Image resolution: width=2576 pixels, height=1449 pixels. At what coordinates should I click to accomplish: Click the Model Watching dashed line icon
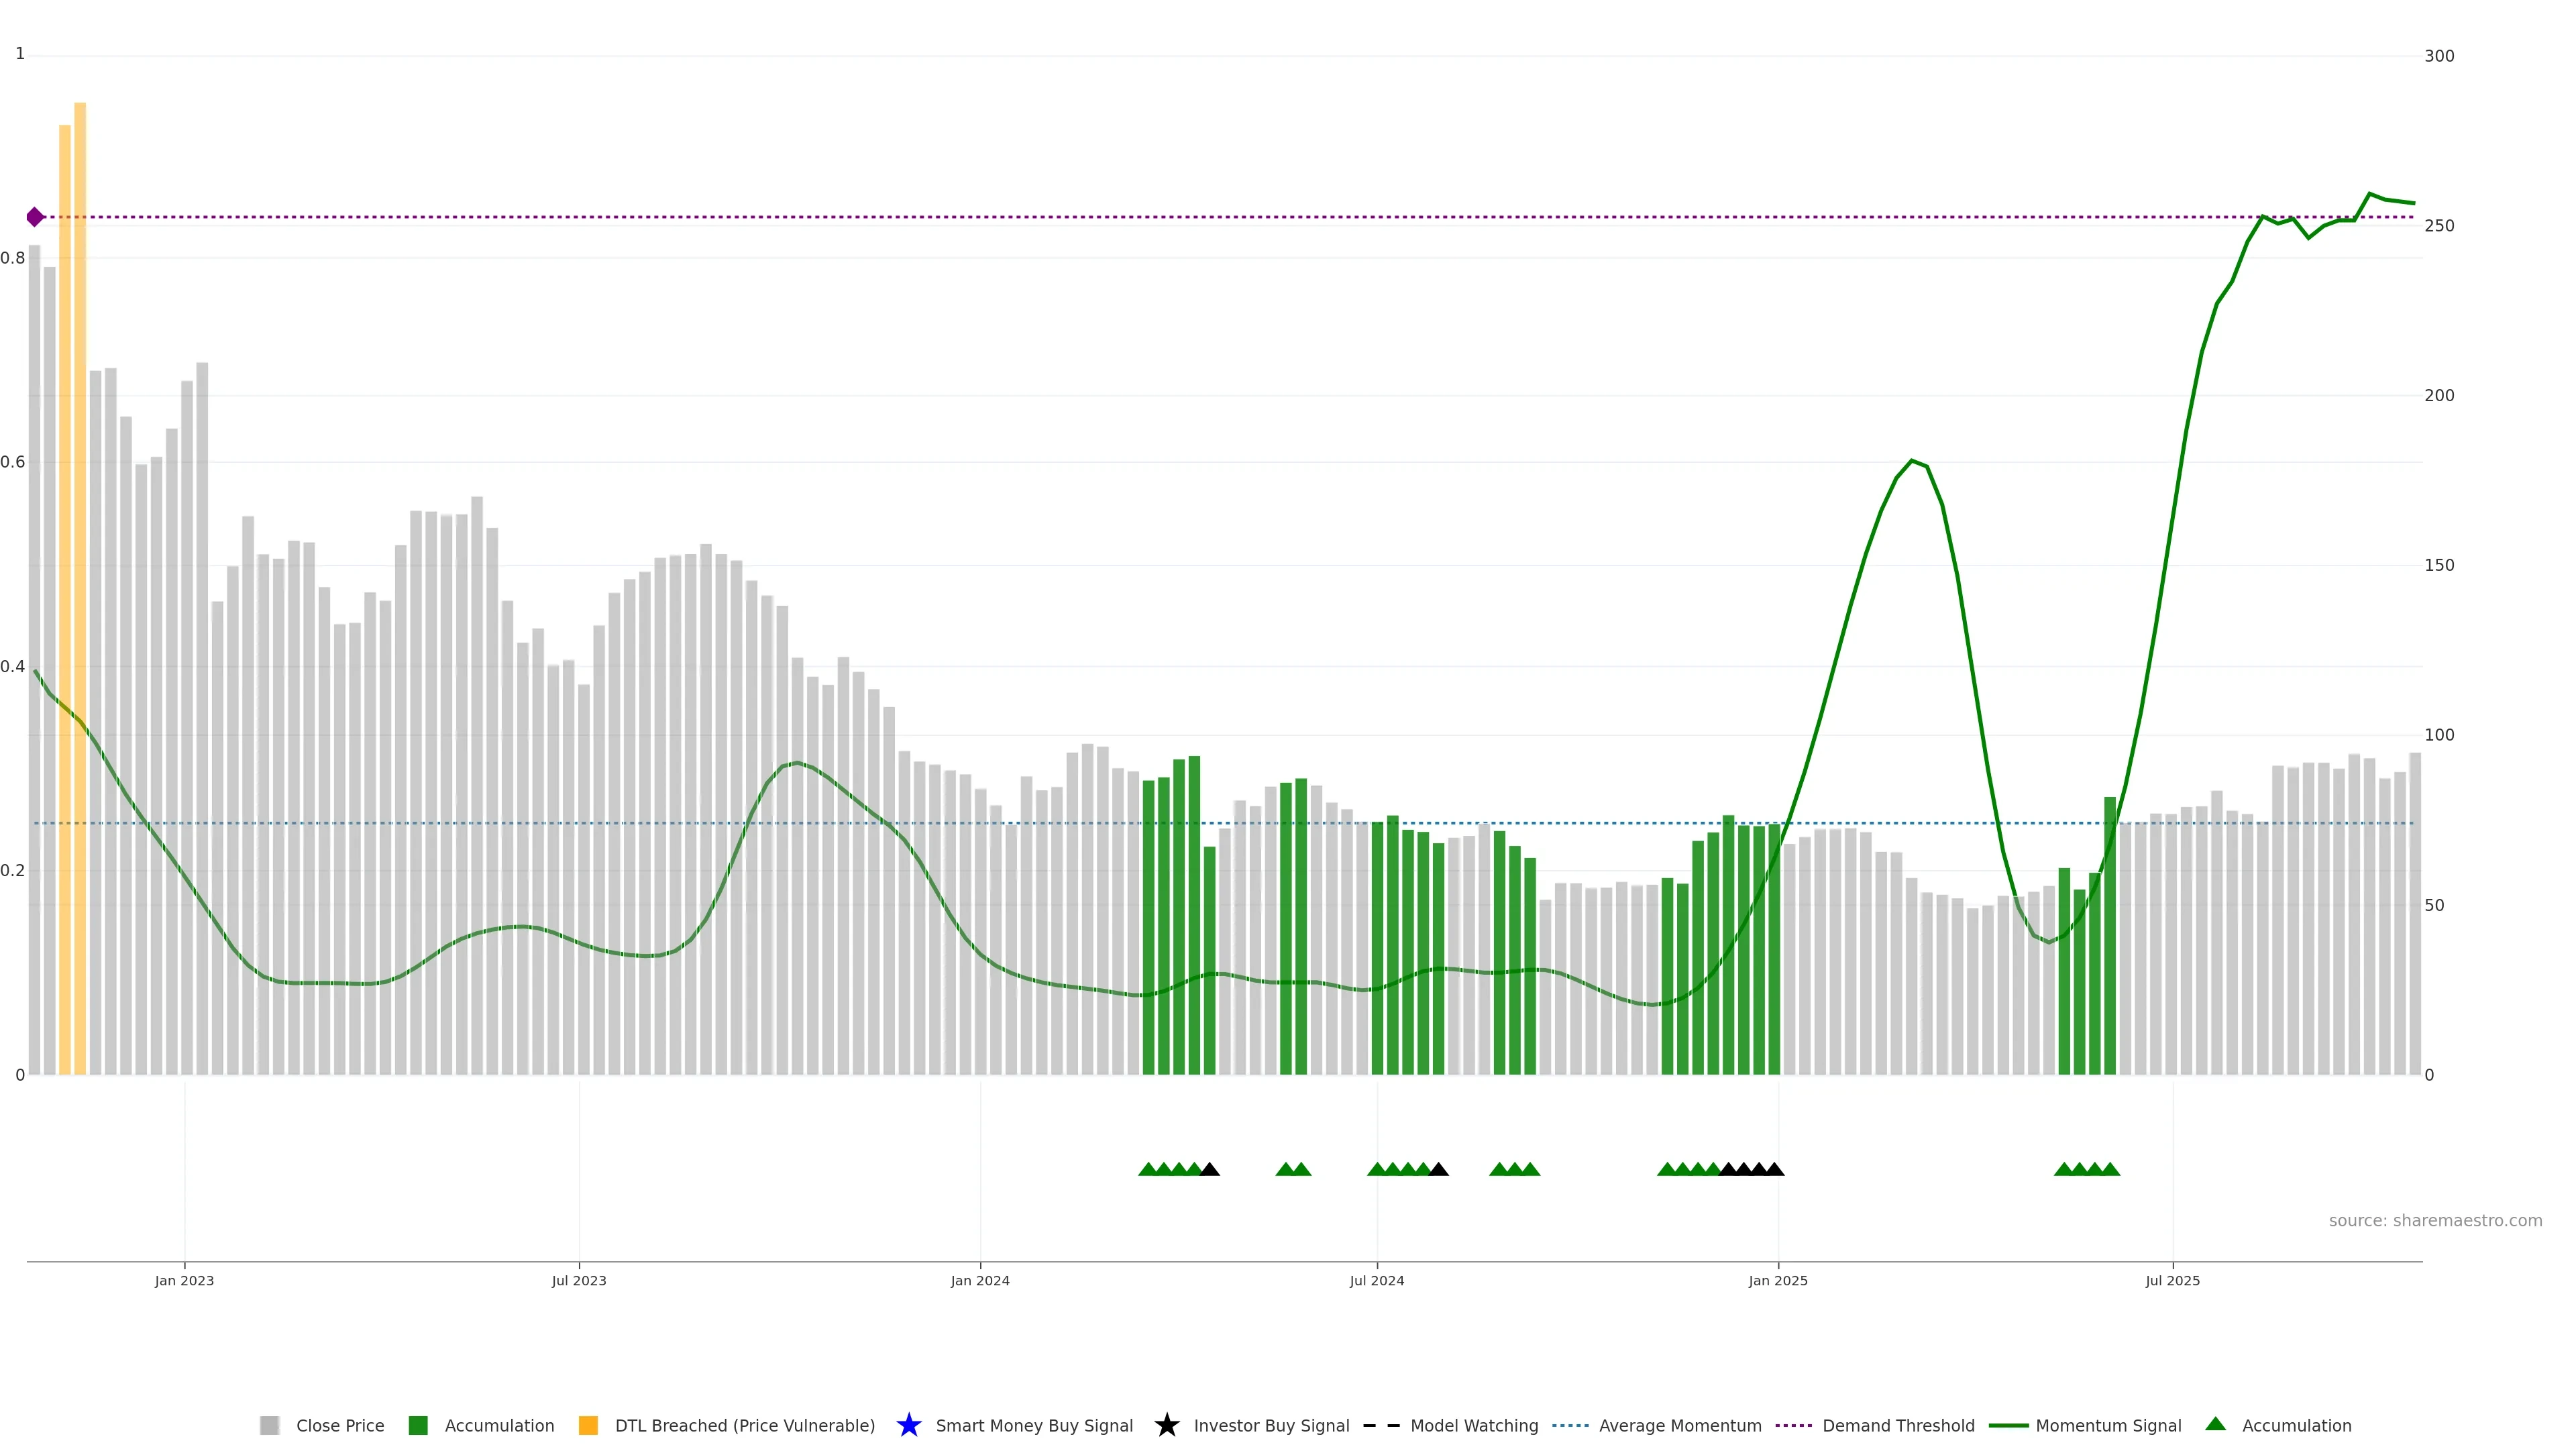(x=1381, y=1425)
